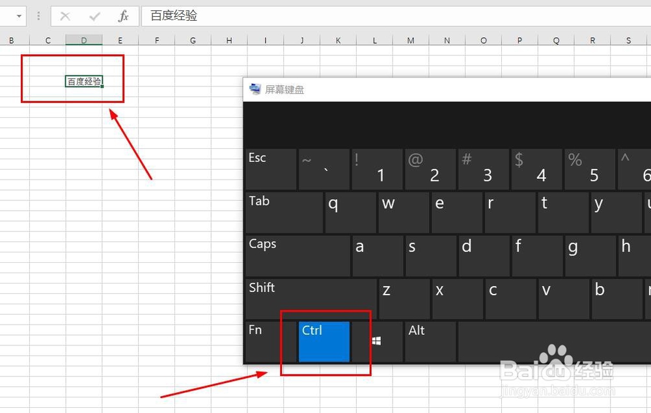
Task: Tap the 5 key on screen keyboard
Action: [x=590, y=169]
